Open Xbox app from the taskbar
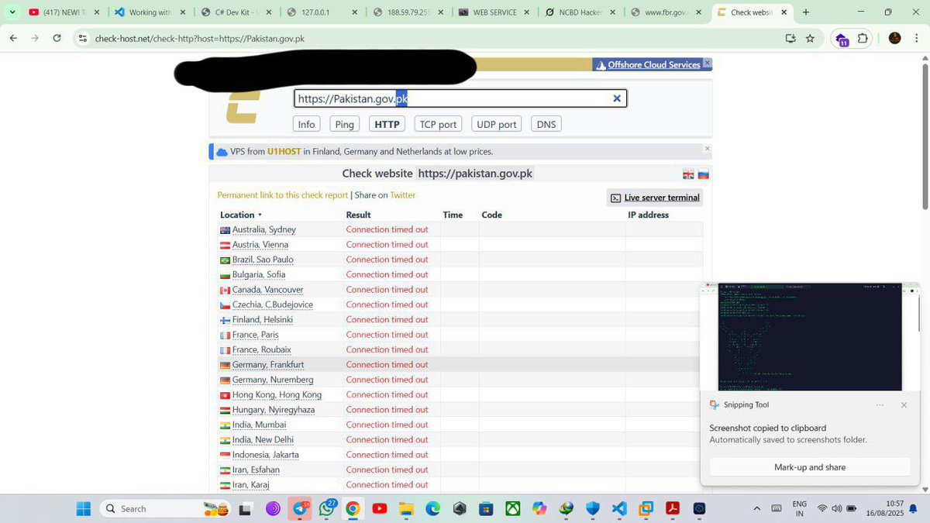Image resolution: width=930 pixels, height=523 pixels. point(512,509)
